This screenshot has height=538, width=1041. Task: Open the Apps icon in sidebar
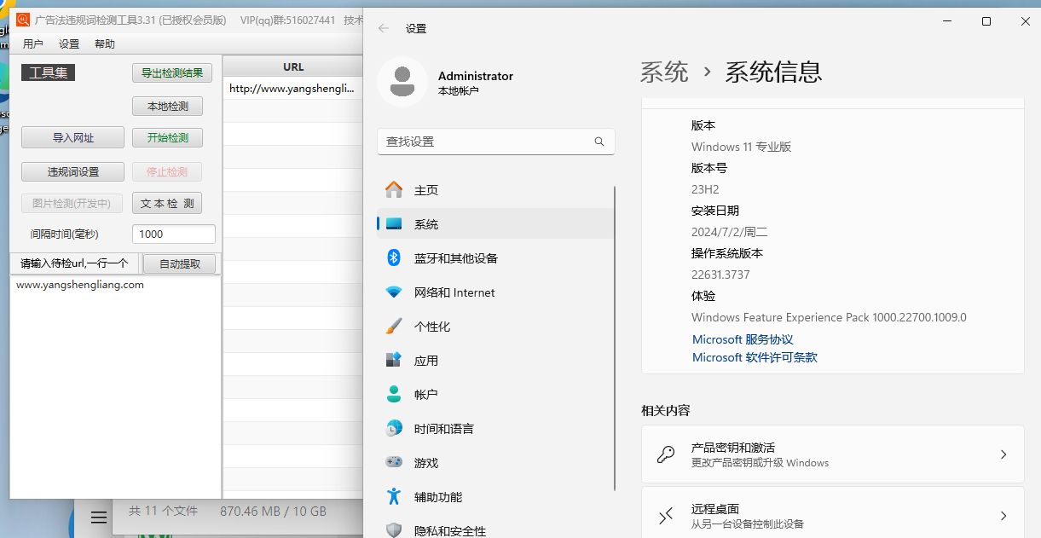pyautogui.click(x=394, y=360)
